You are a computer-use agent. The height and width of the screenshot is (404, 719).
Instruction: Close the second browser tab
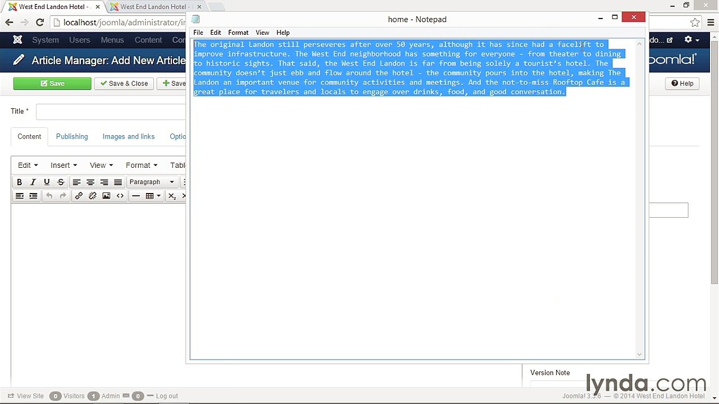coord(199,7)
